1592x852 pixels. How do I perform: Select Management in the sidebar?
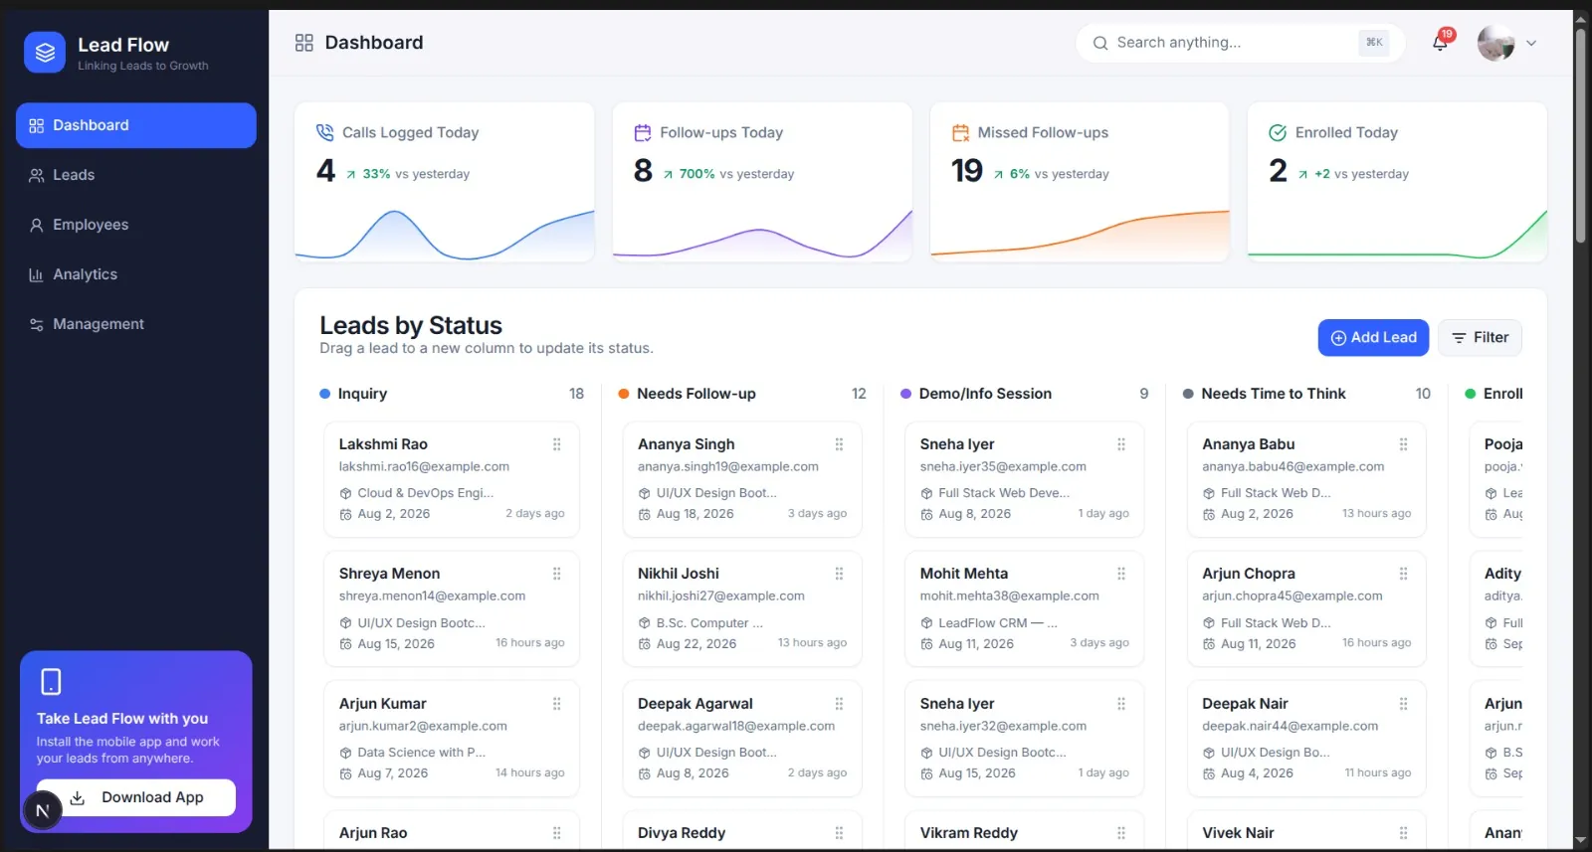tap(136, 324)
